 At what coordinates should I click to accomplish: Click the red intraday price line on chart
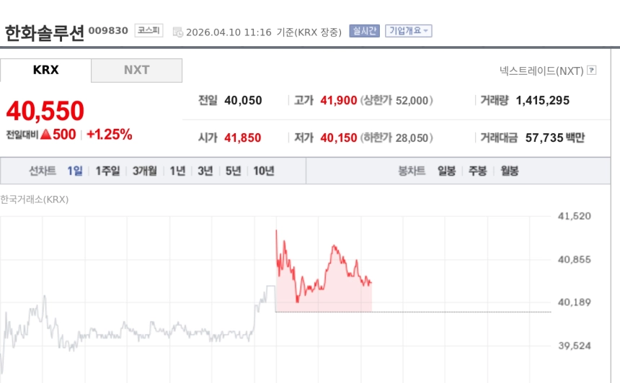[334, 247]
